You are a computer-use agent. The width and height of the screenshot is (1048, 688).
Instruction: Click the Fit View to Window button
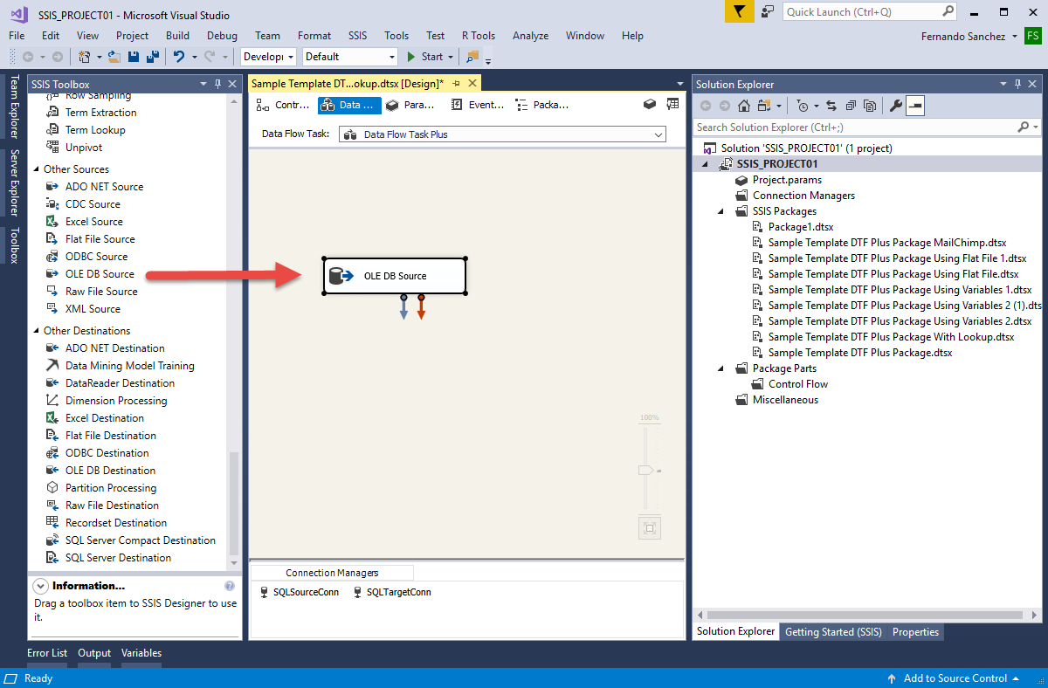pyautogui.click(x=649, y=527)
